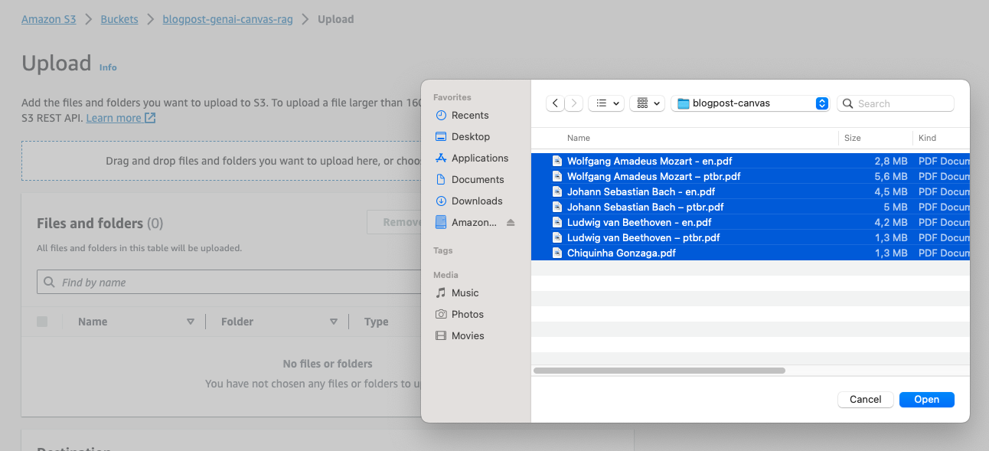Select Chiquinha Gonzaga.pdf file
The image size is (989, 451).
[750, 253]
